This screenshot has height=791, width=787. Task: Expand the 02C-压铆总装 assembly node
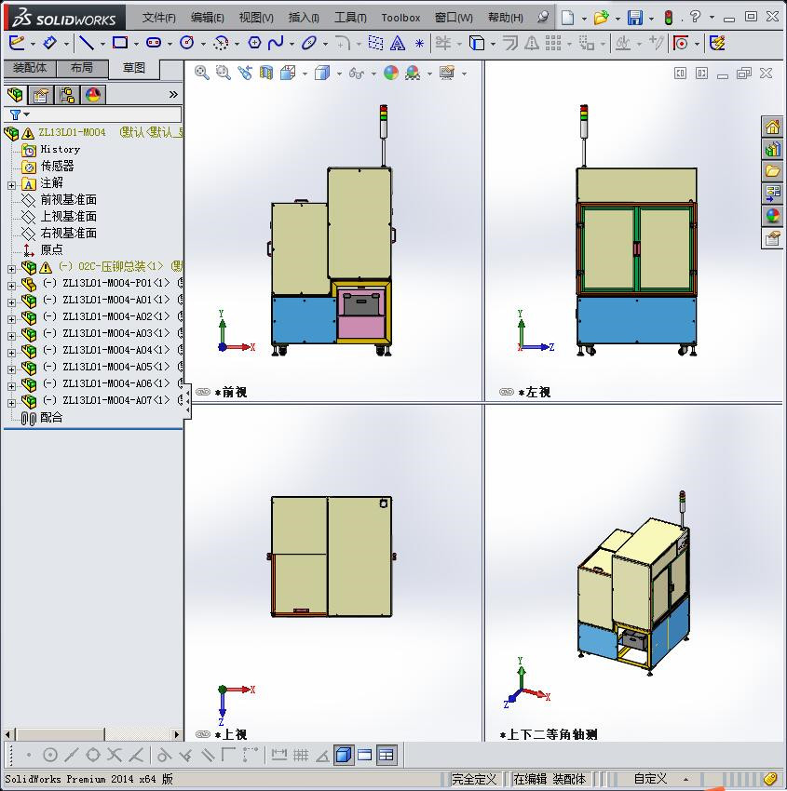(x=11, y=269)
